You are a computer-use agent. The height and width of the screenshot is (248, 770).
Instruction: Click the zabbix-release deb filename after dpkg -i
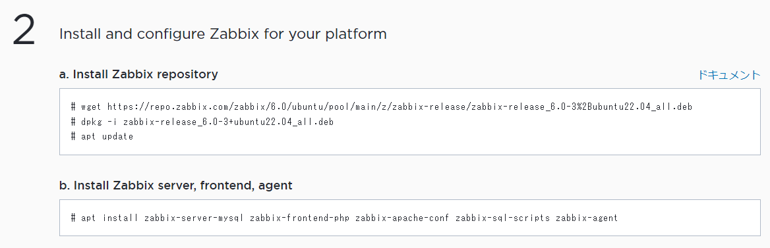pos(228,122)
